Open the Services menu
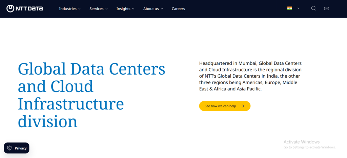Image resolution: width=347 pixels, height=158 pixels. 99,9
